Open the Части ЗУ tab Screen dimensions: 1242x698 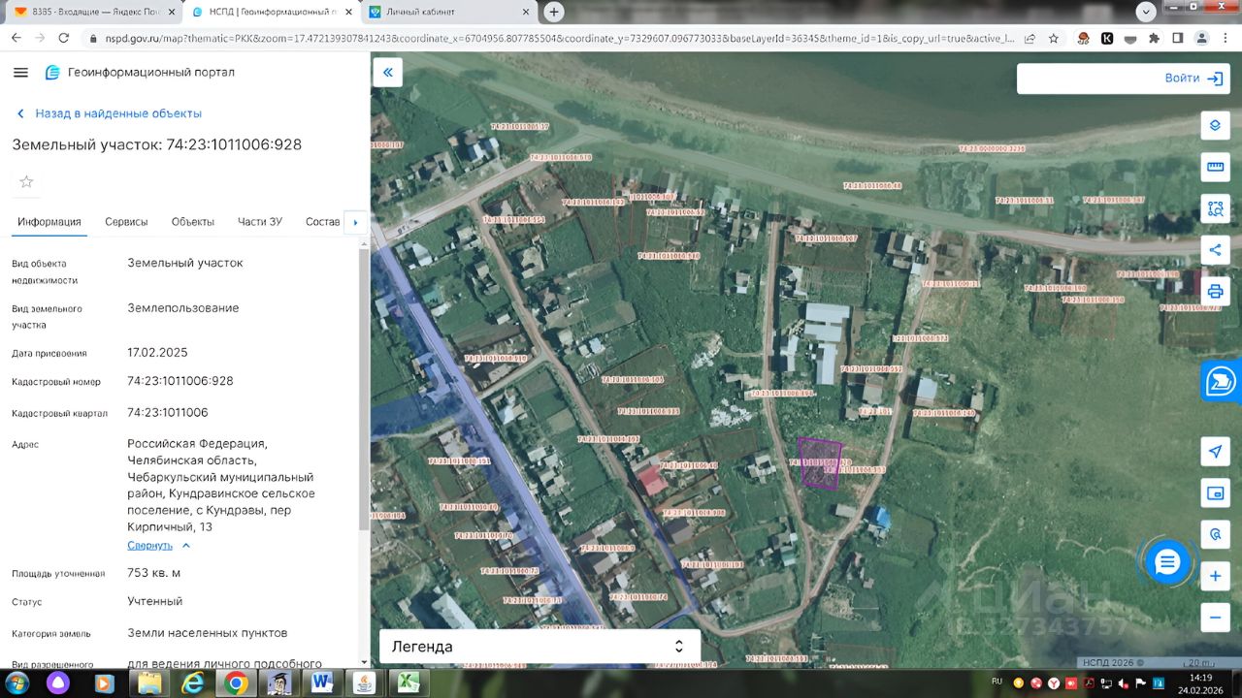click(260, 222)
